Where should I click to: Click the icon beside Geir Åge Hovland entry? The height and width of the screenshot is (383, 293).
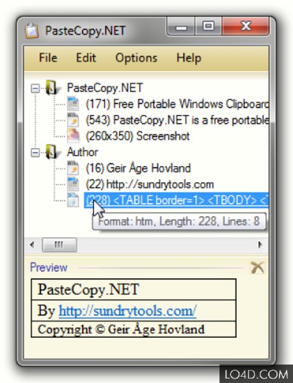point(73,168)
